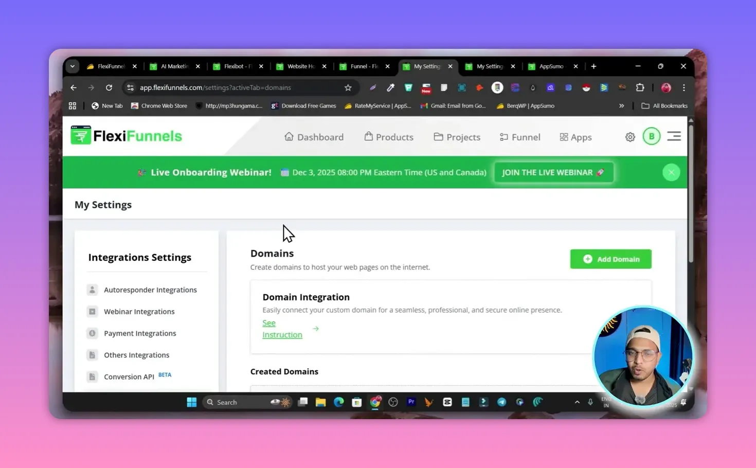The width and height of the screenshot is (756, 468).
Task: Open the New Tab bookmark
Action: [x=107, y=106]
